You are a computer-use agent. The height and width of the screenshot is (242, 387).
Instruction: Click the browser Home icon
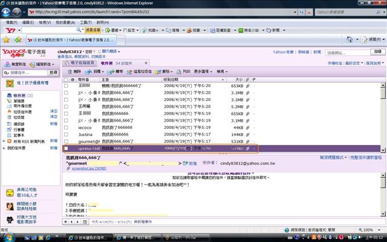coord(350,39)
